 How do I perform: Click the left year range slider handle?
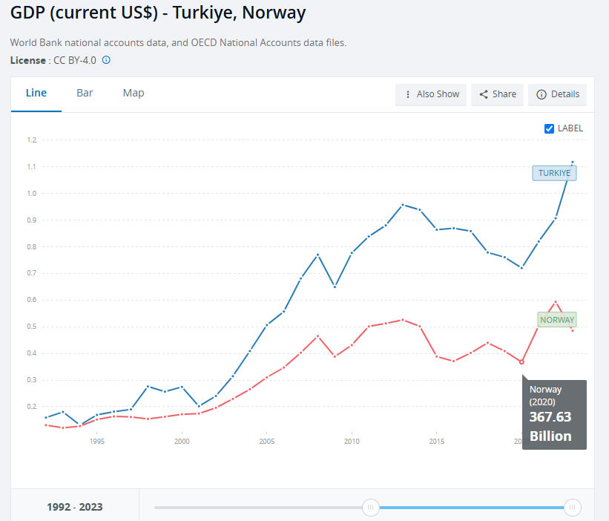click(371, 507)
